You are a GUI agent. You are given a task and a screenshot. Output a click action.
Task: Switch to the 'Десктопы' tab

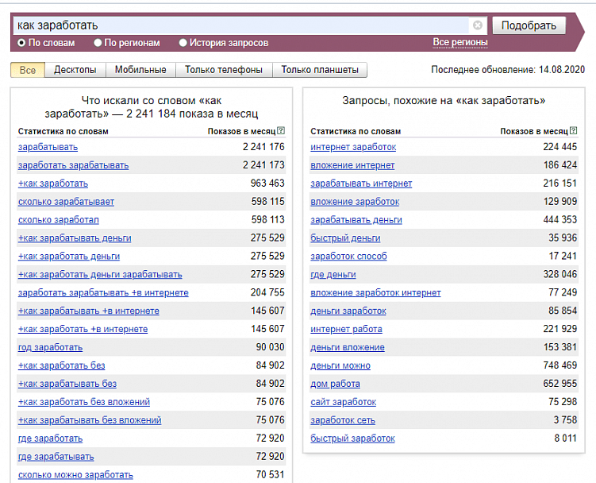(75, 70)
